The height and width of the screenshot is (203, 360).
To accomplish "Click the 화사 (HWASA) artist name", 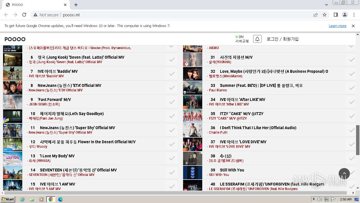I will tap(40, 161).
